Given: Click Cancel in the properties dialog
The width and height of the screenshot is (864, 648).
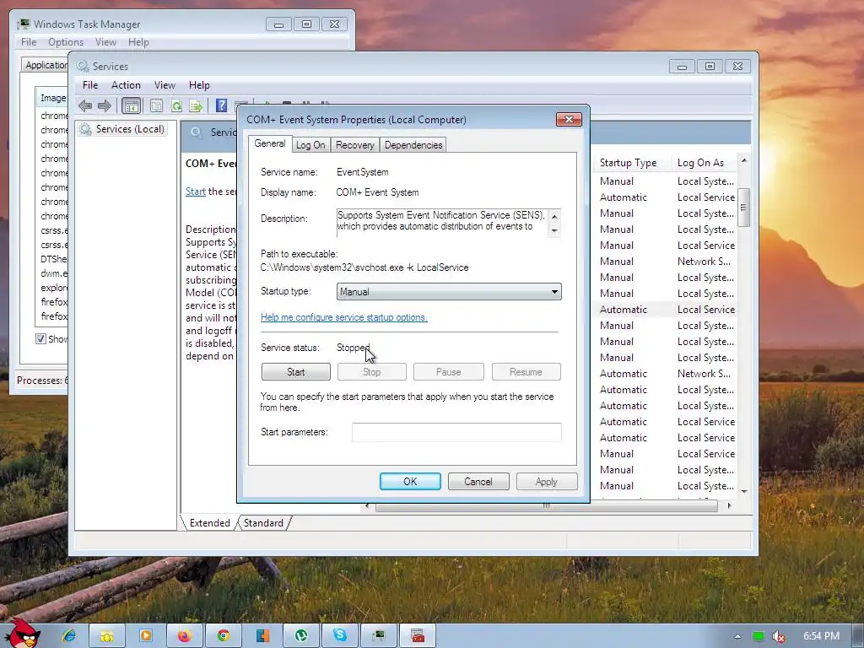Looking at the screenshot, I should click(x=478, y=482).
